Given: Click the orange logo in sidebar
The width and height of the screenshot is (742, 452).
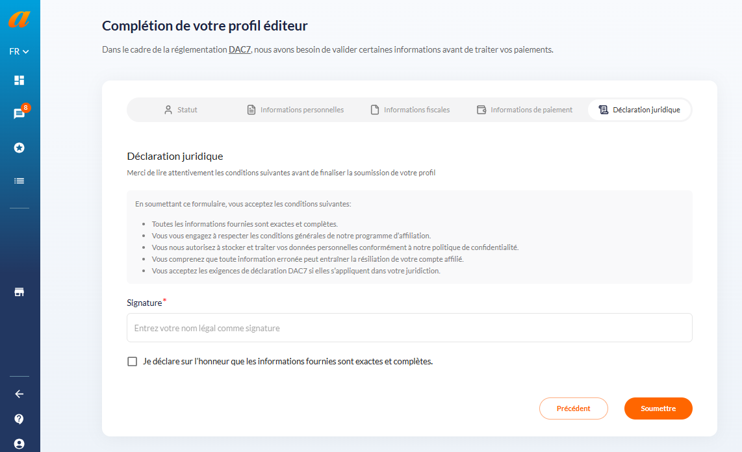Looking at the screenshot, I should click(19, 19).
